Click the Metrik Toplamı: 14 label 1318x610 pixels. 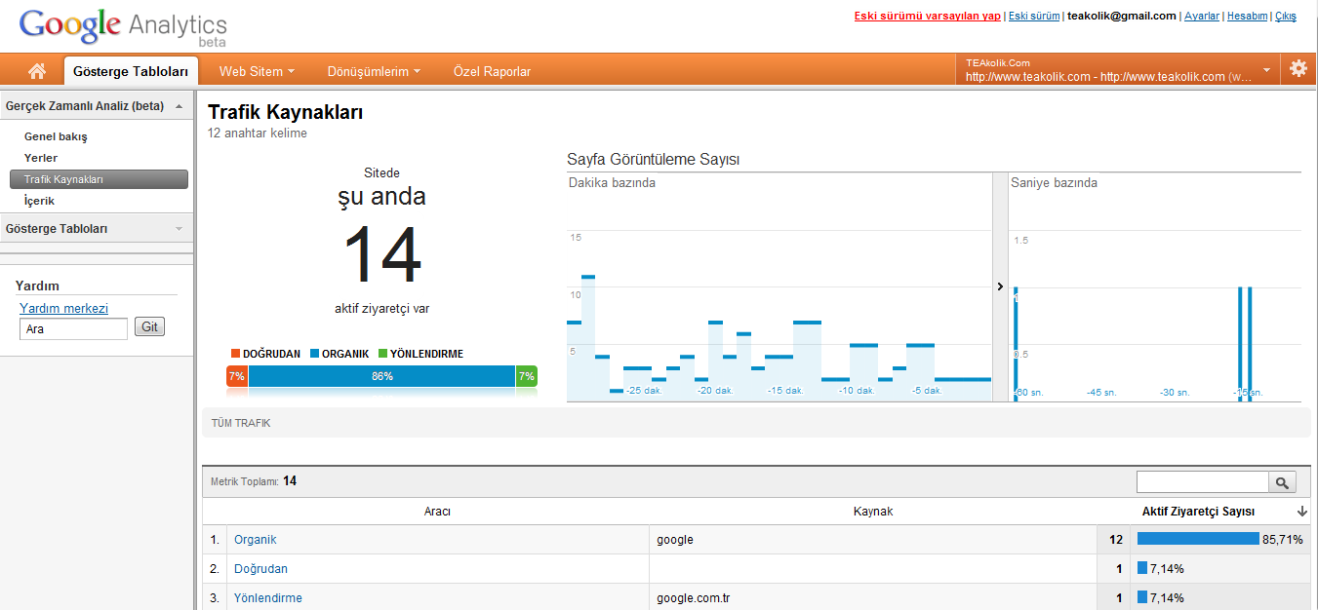254,480
